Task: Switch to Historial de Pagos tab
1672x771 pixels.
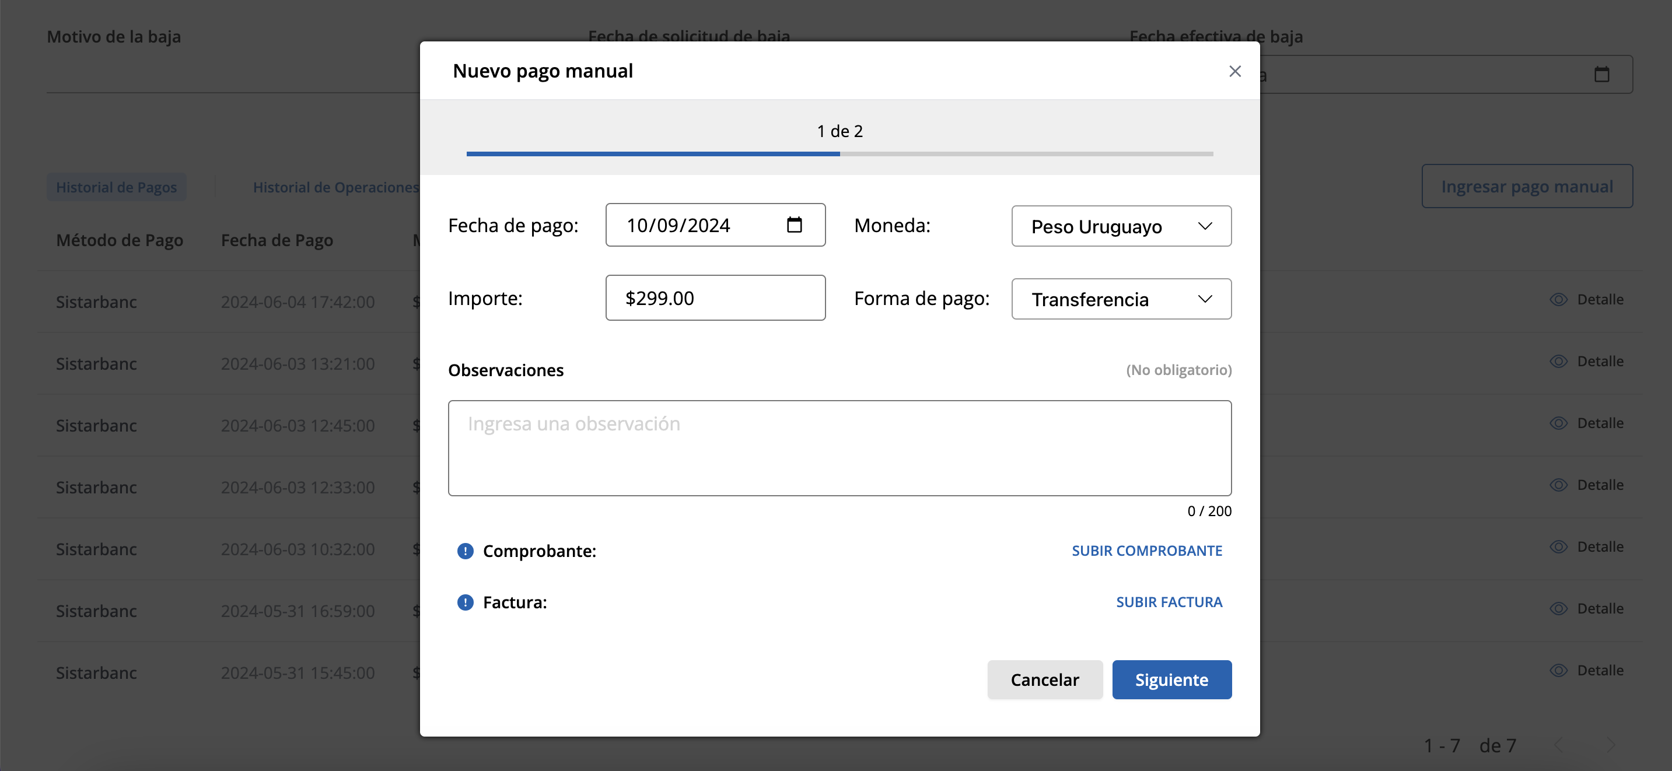Action: (116, 188)
